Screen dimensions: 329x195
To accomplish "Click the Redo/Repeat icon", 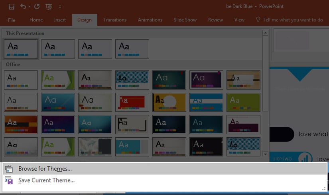I will (37, 6).
